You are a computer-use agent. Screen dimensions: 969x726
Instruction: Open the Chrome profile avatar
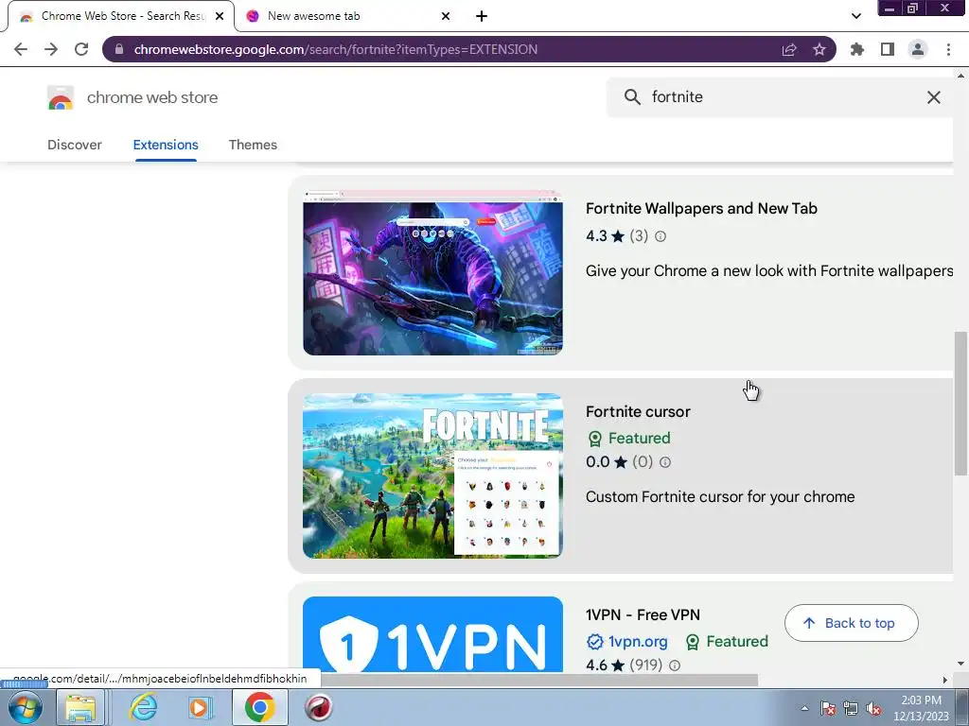[918, 49]
